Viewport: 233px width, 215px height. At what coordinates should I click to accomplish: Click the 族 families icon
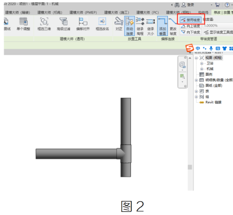[x=202, y=91]
